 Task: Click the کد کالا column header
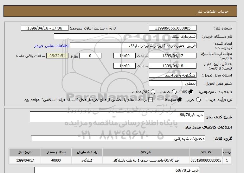tap(206, 152)
